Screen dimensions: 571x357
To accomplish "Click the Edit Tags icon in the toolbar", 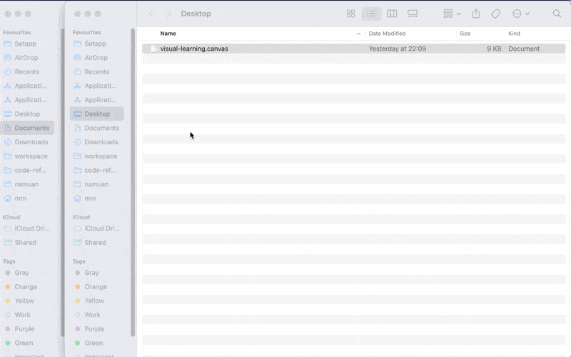I will click(495, 14).
